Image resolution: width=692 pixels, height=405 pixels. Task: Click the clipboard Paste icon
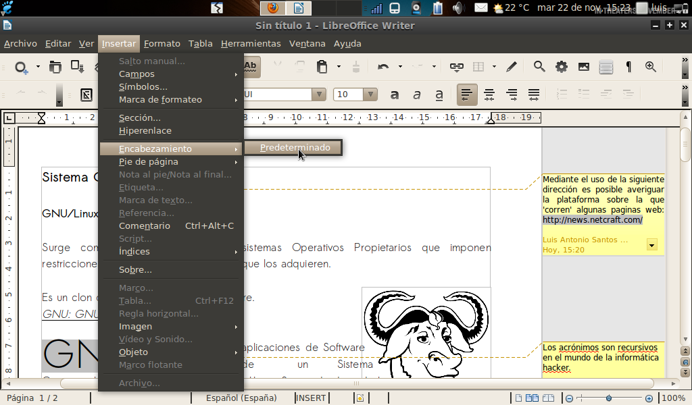[x=322, y=67]
